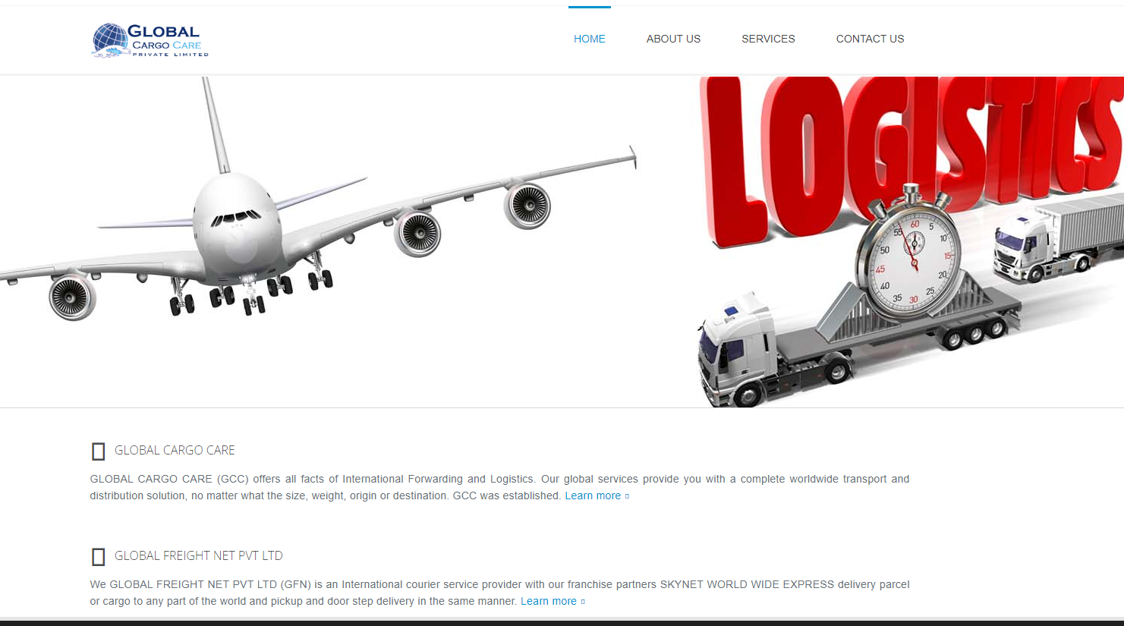Click the Global Cargo Care logo text
This screenshot has width=1124, height=626.
167,40
